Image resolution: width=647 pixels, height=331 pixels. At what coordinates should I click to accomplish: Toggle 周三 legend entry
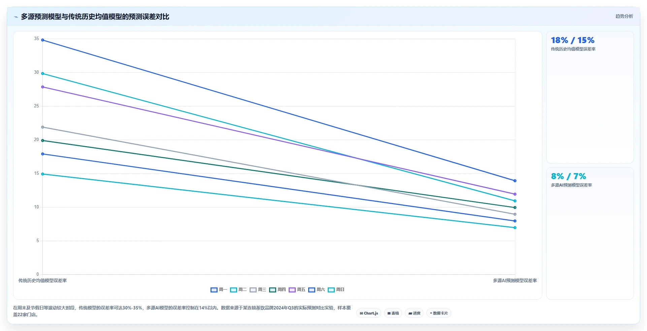[x=258, y=290]
